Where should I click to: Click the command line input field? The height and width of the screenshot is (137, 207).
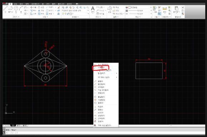tap(105, 133)
